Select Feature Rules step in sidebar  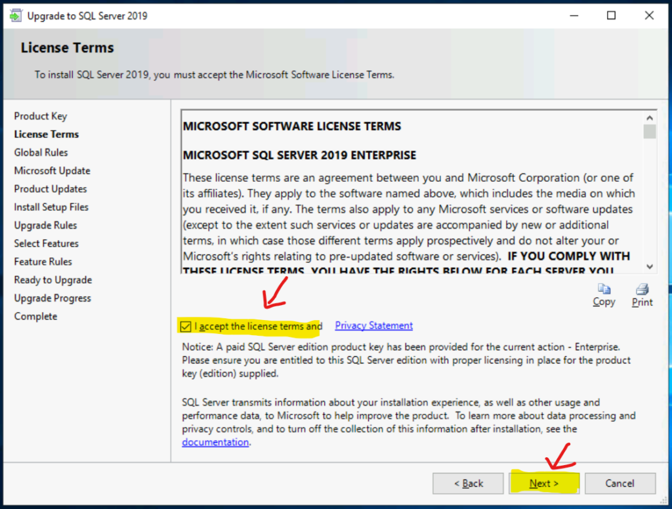pos(43,262)
